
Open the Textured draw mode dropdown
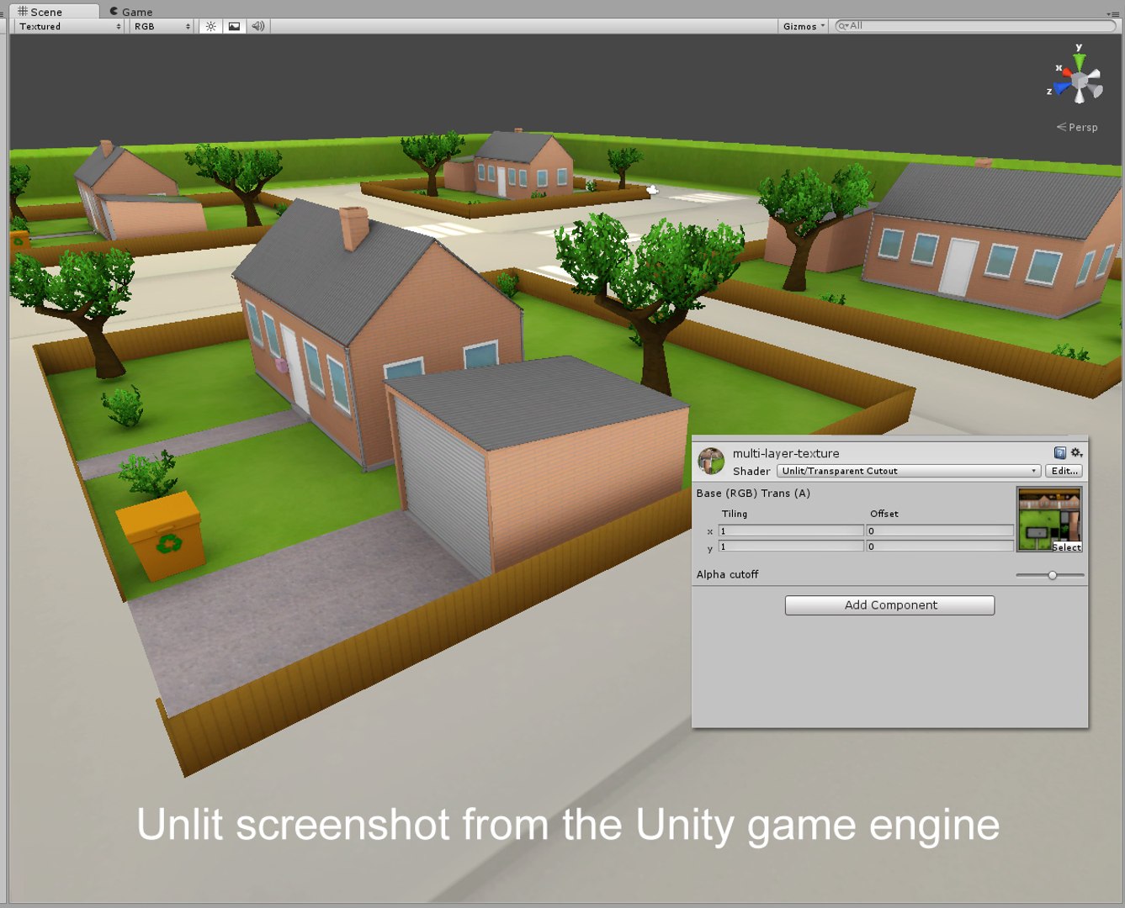coord(70,26)
